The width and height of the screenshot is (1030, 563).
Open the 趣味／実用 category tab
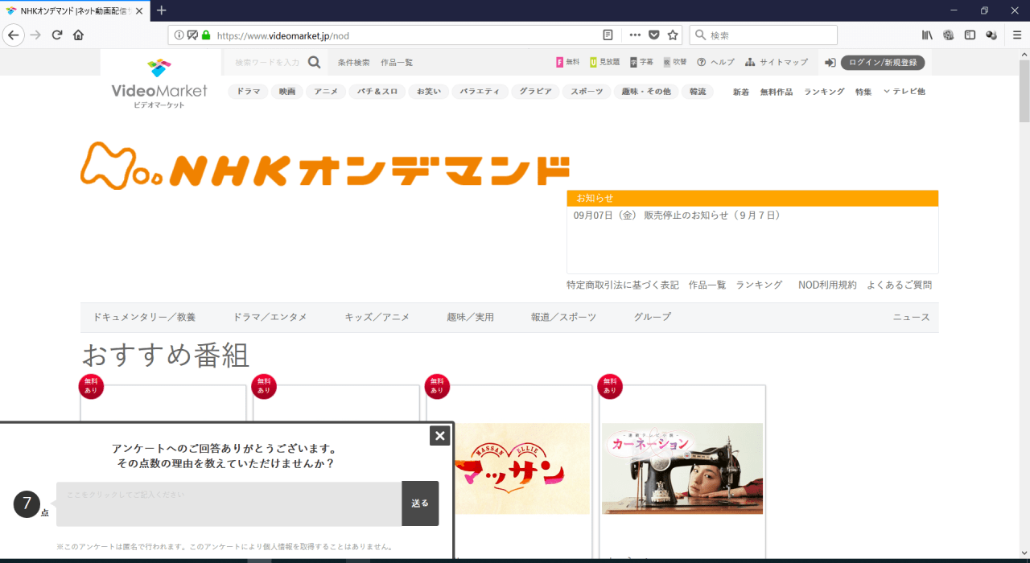coord(471,318)
